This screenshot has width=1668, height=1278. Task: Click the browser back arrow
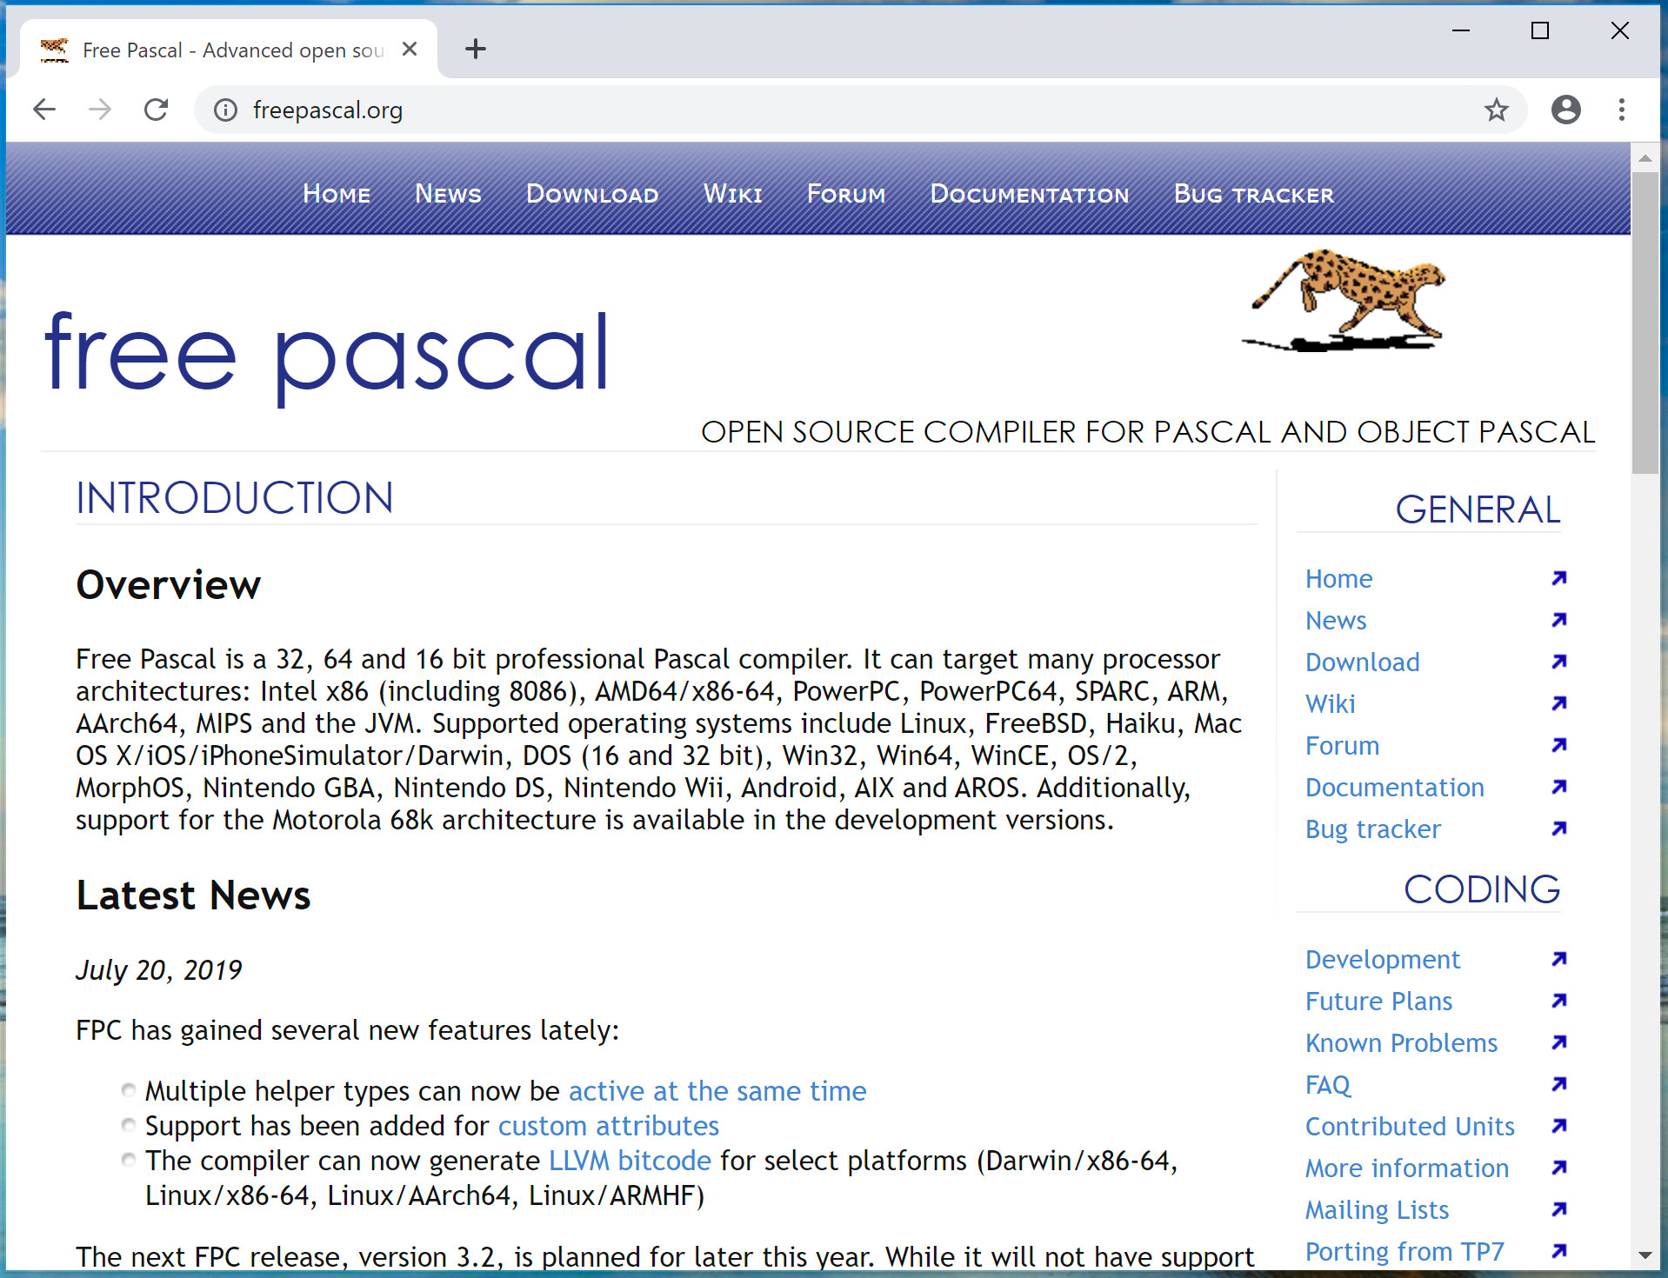tap(44, 110)
